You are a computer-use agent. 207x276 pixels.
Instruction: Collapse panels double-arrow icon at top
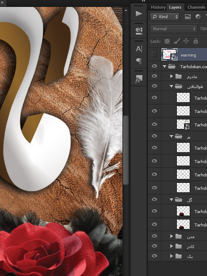click(143, 1)
